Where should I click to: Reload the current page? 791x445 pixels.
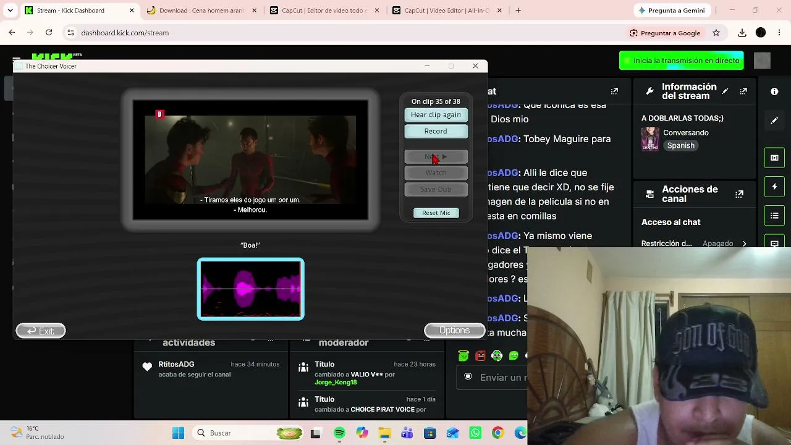click(49, 33)
